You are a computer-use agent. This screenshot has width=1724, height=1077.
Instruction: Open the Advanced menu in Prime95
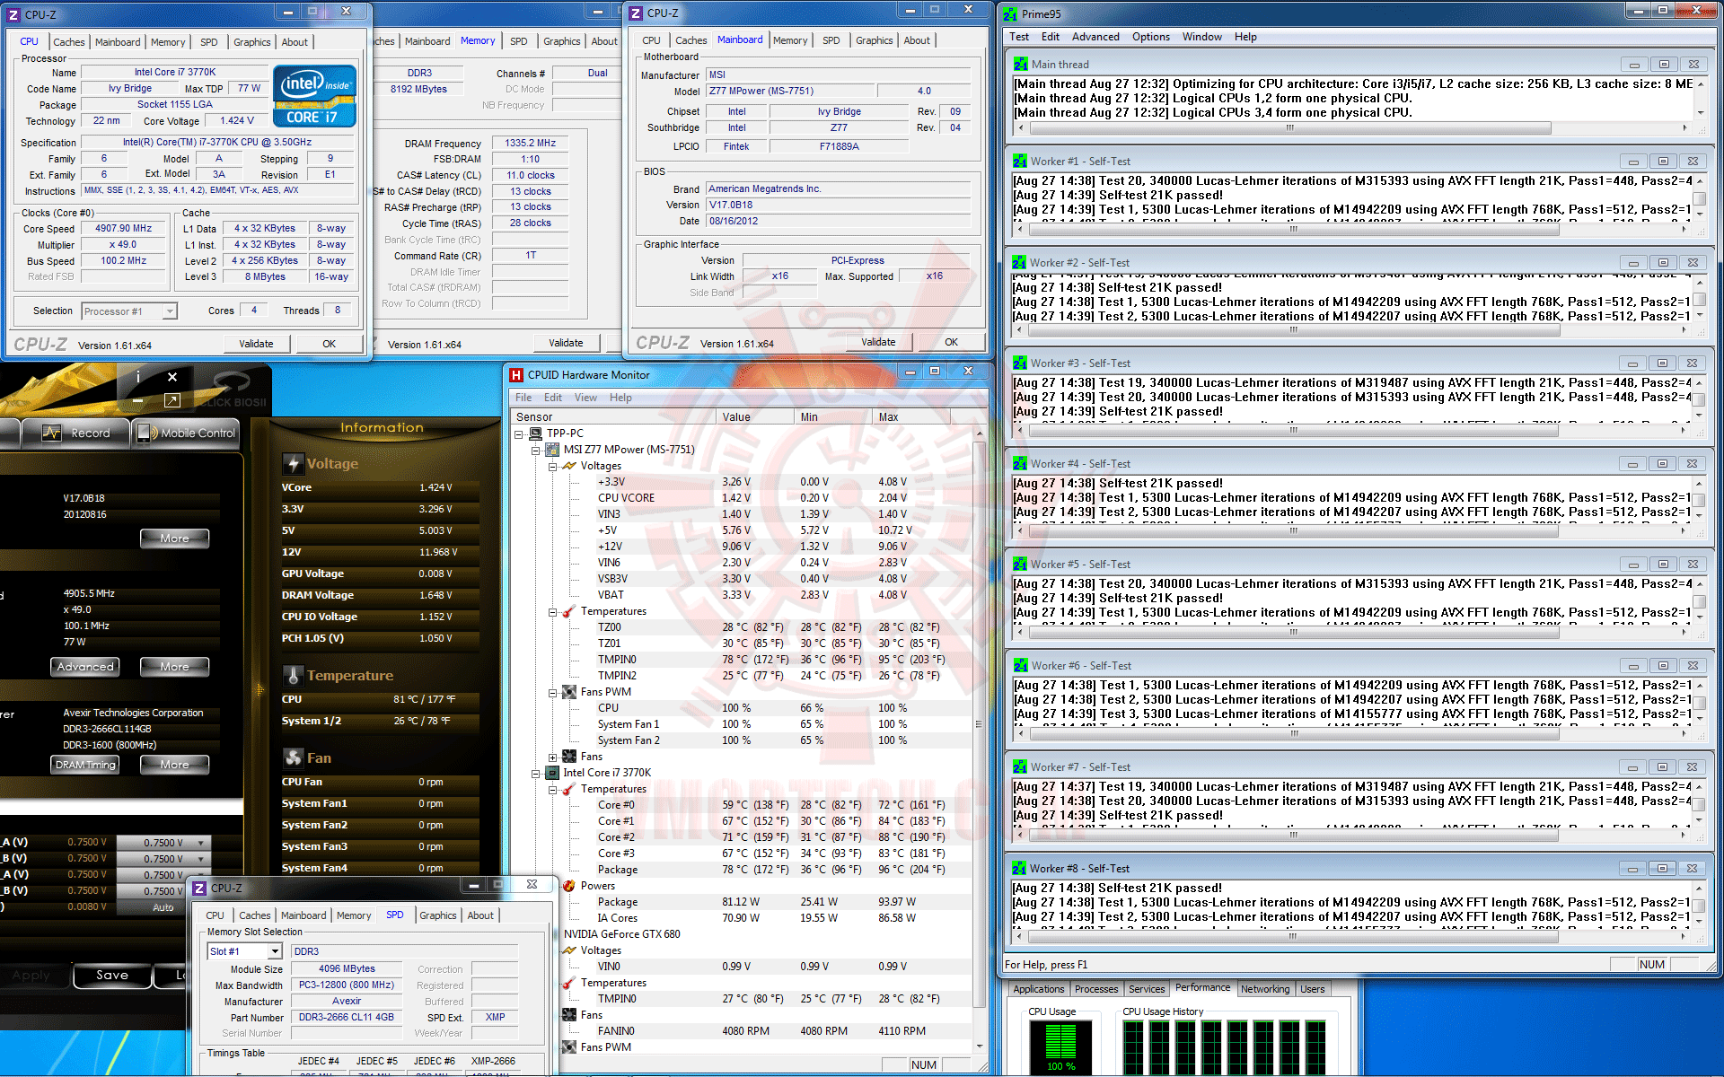click(1095, 37)
